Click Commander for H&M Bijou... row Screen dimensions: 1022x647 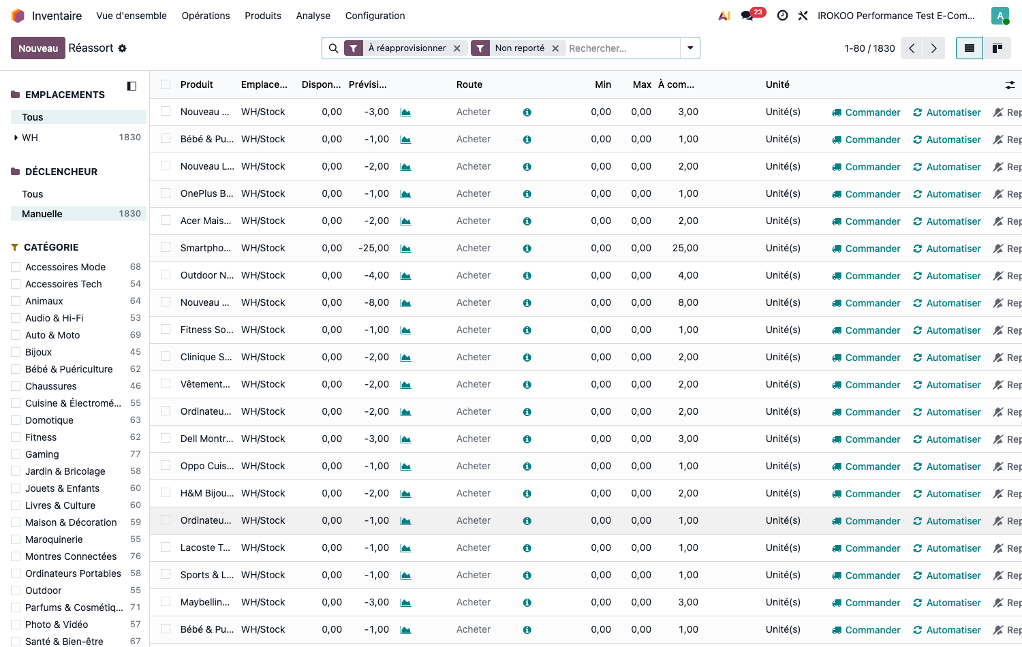pos(867,494)
